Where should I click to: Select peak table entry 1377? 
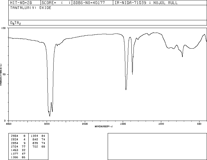[14, 154]
